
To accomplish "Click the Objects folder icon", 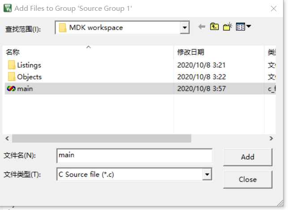I will [12, 77].
